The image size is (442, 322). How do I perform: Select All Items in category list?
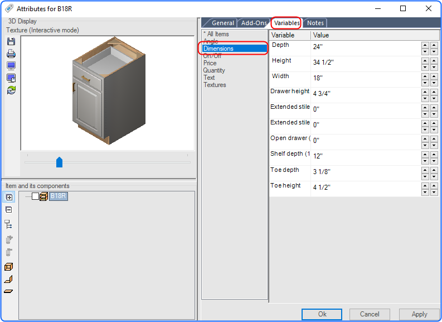click(x=216, y=34)
